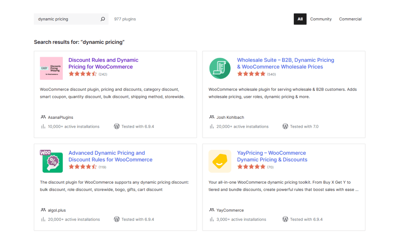Click the AsanaPlugins author name

tap(60, 117)
